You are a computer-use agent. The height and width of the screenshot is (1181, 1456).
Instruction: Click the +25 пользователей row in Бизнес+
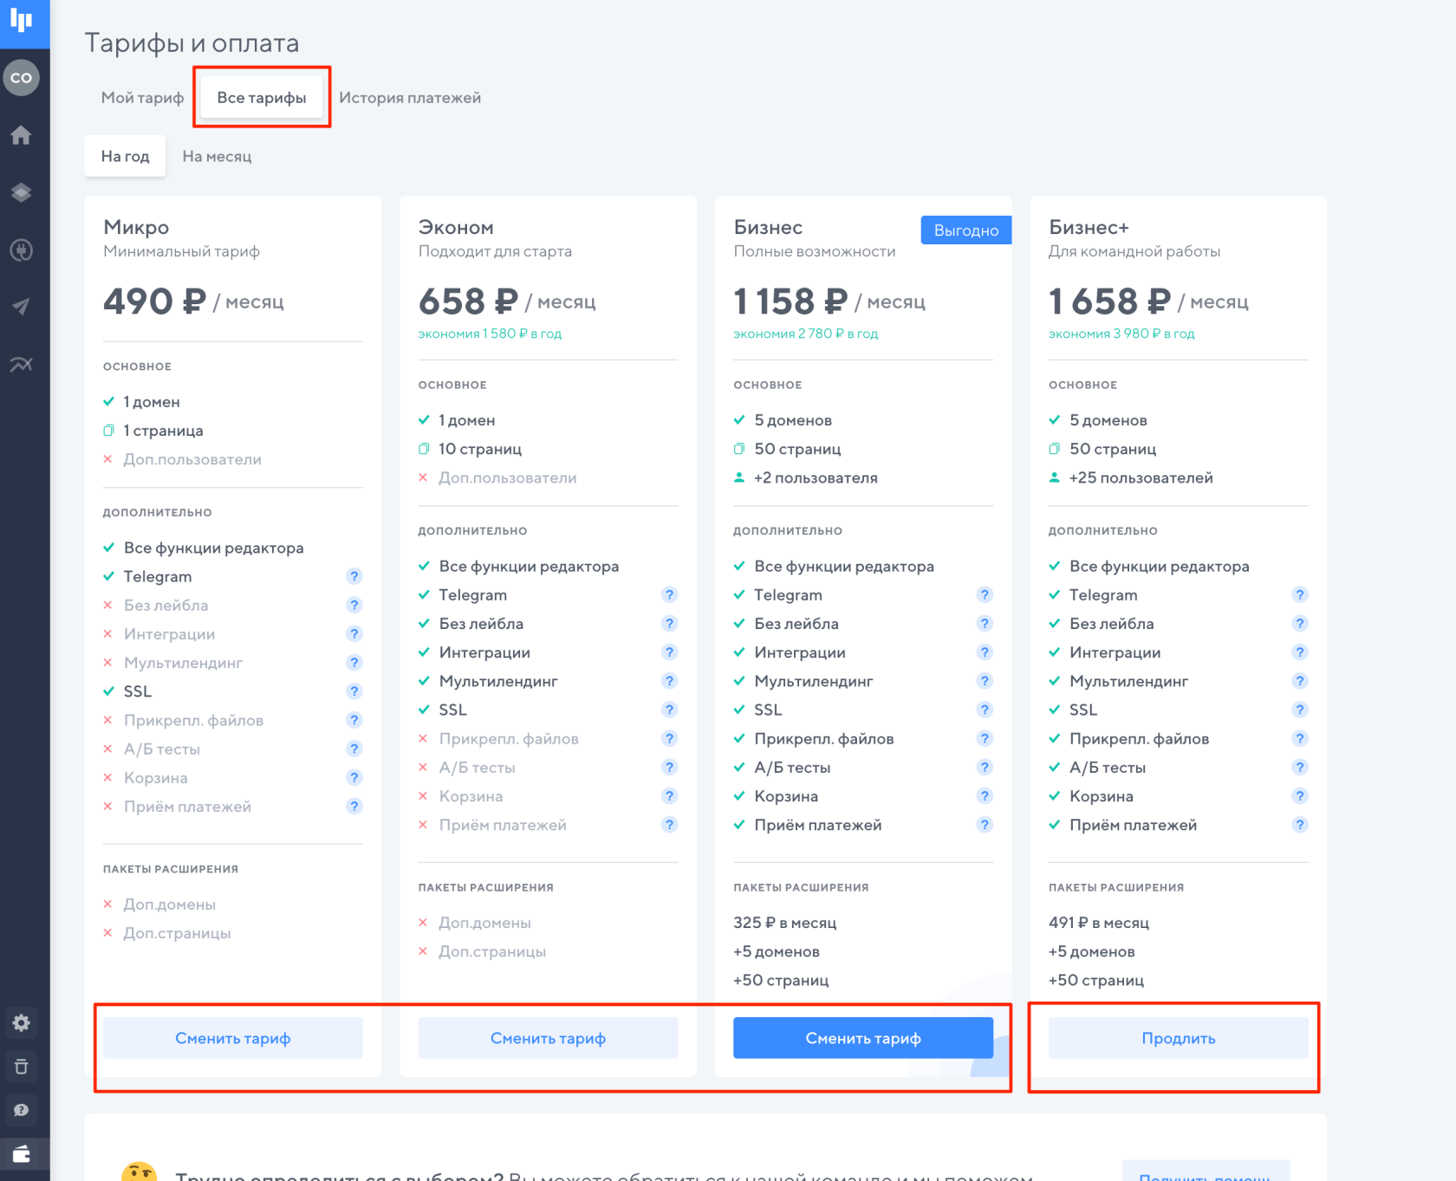click(1131, 478)
